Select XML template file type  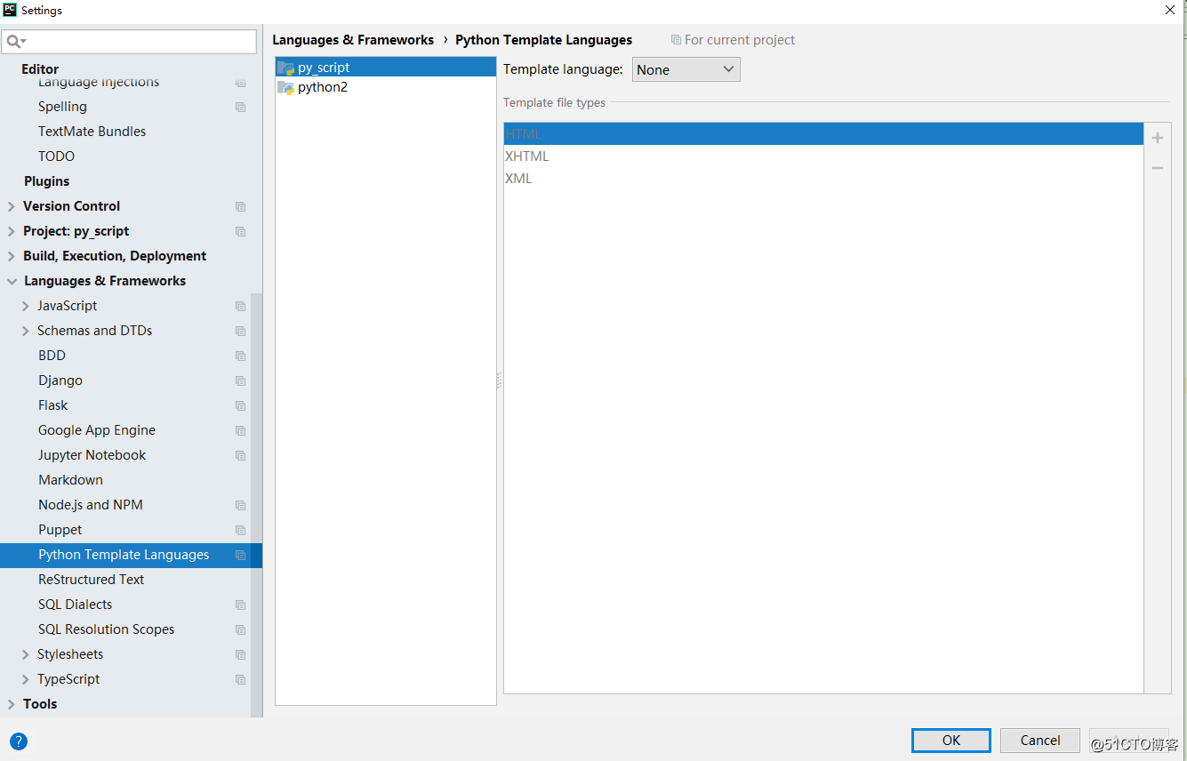click(823, 179)
